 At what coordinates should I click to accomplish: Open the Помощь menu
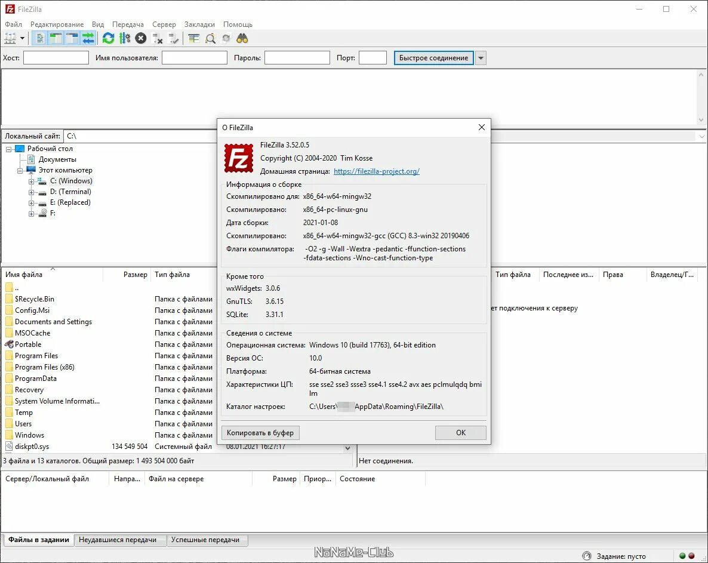[238, 24]
